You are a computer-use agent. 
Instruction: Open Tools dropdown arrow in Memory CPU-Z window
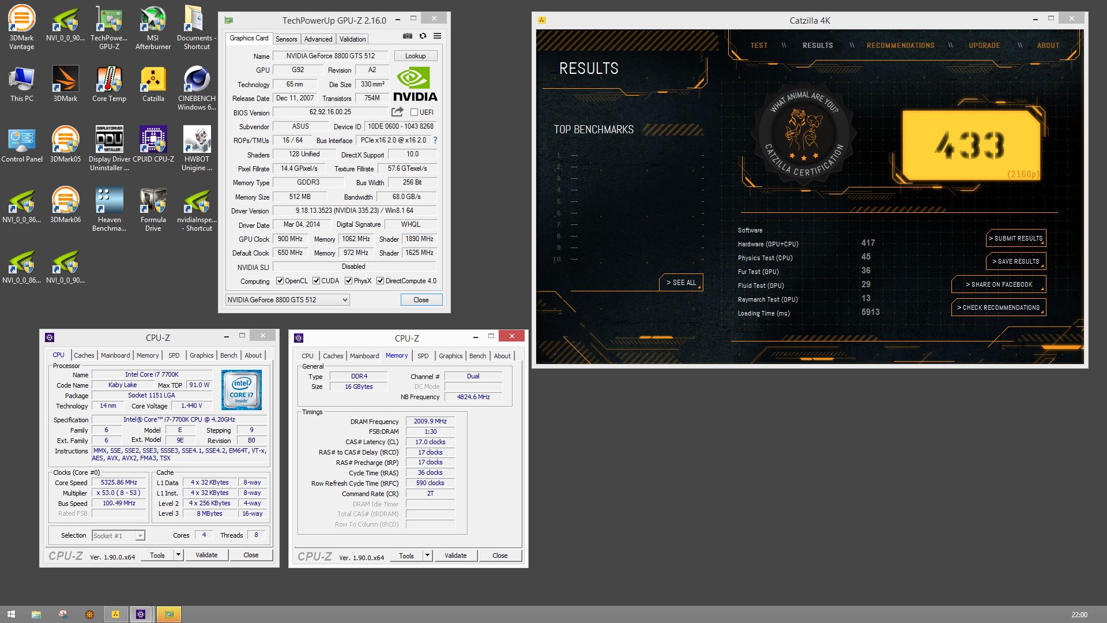[427, 556]
